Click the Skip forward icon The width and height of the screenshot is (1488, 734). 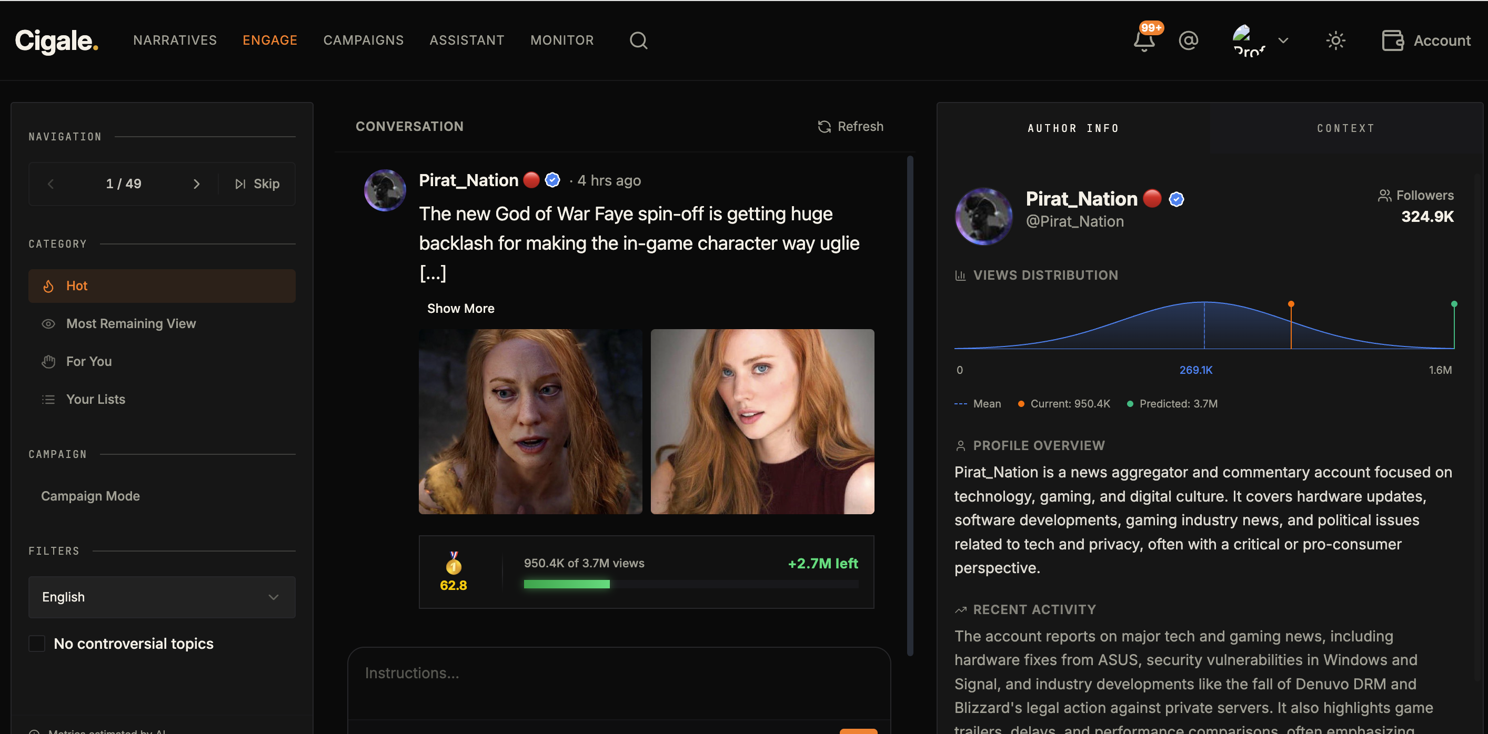click(x=240, y=184)
